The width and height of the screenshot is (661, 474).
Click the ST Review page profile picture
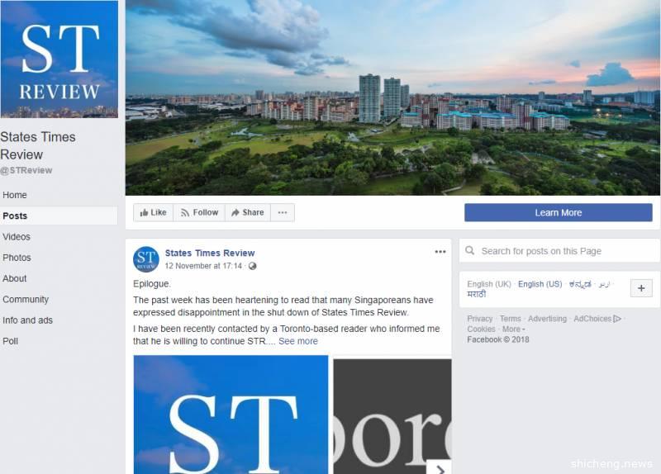(x=59, y=59)
